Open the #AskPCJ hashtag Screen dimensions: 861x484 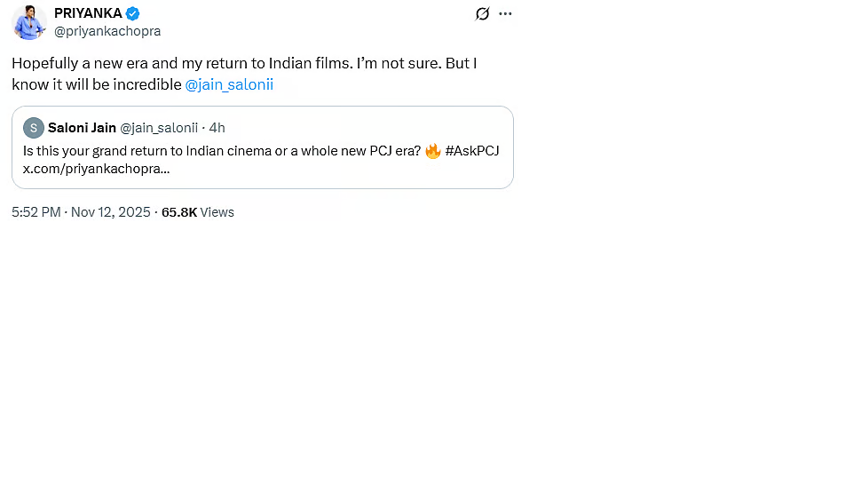click(472, 151)
